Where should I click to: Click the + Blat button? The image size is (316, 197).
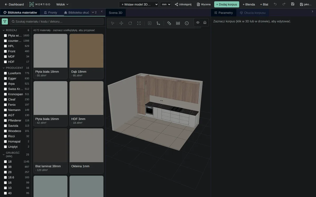tap(264, 4)
